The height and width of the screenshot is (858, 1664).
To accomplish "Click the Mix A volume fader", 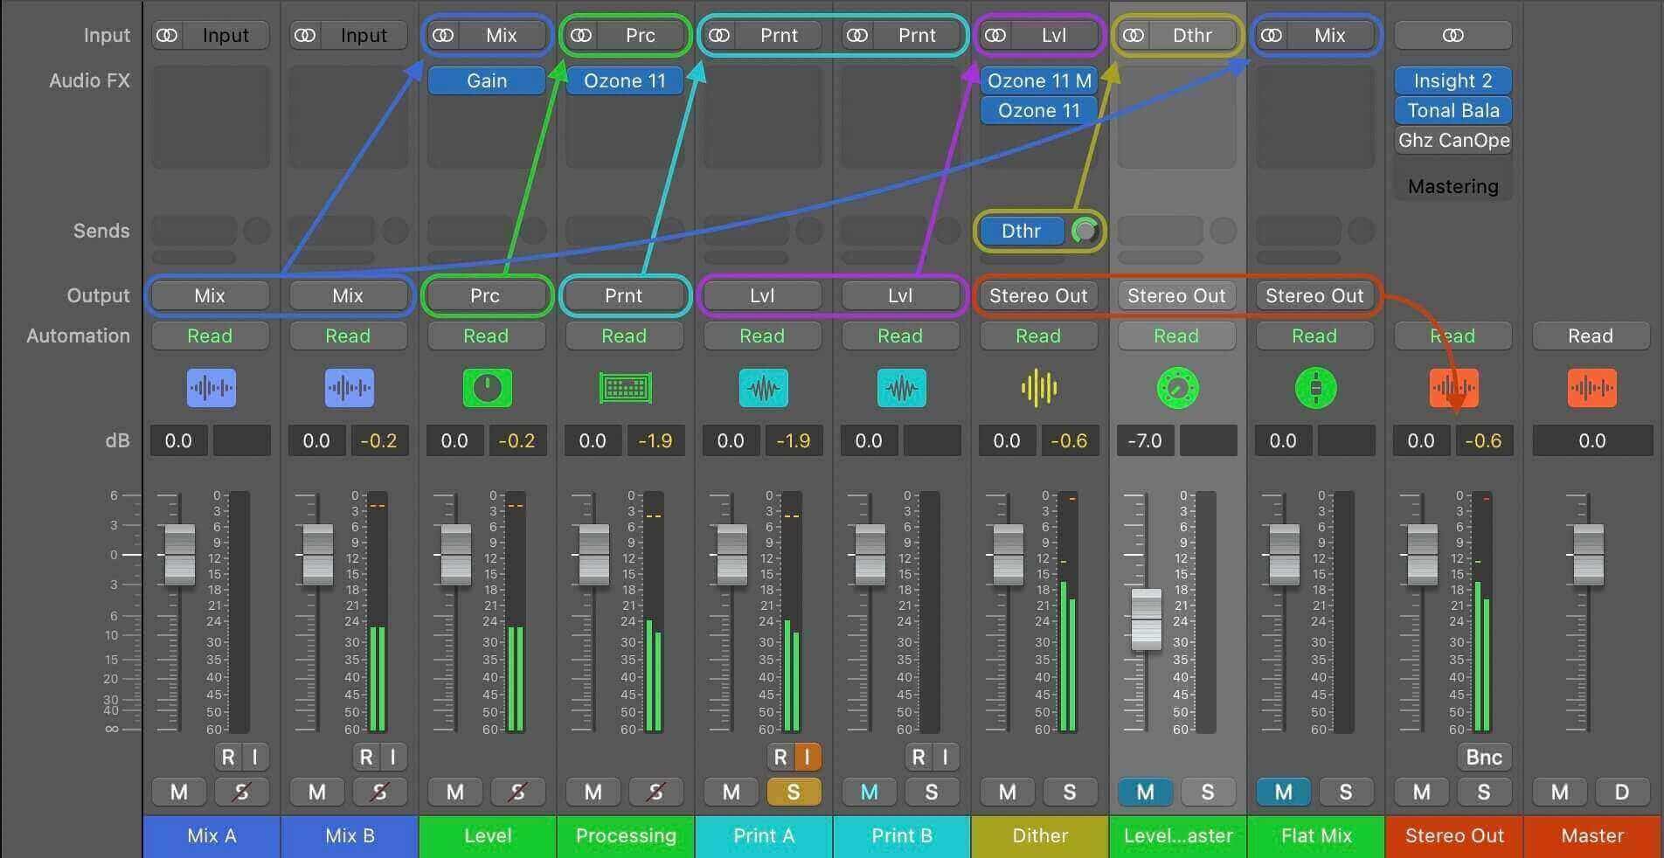I will coord(180,555).
